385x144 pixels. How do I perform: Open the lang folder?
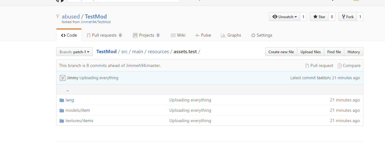70,100
